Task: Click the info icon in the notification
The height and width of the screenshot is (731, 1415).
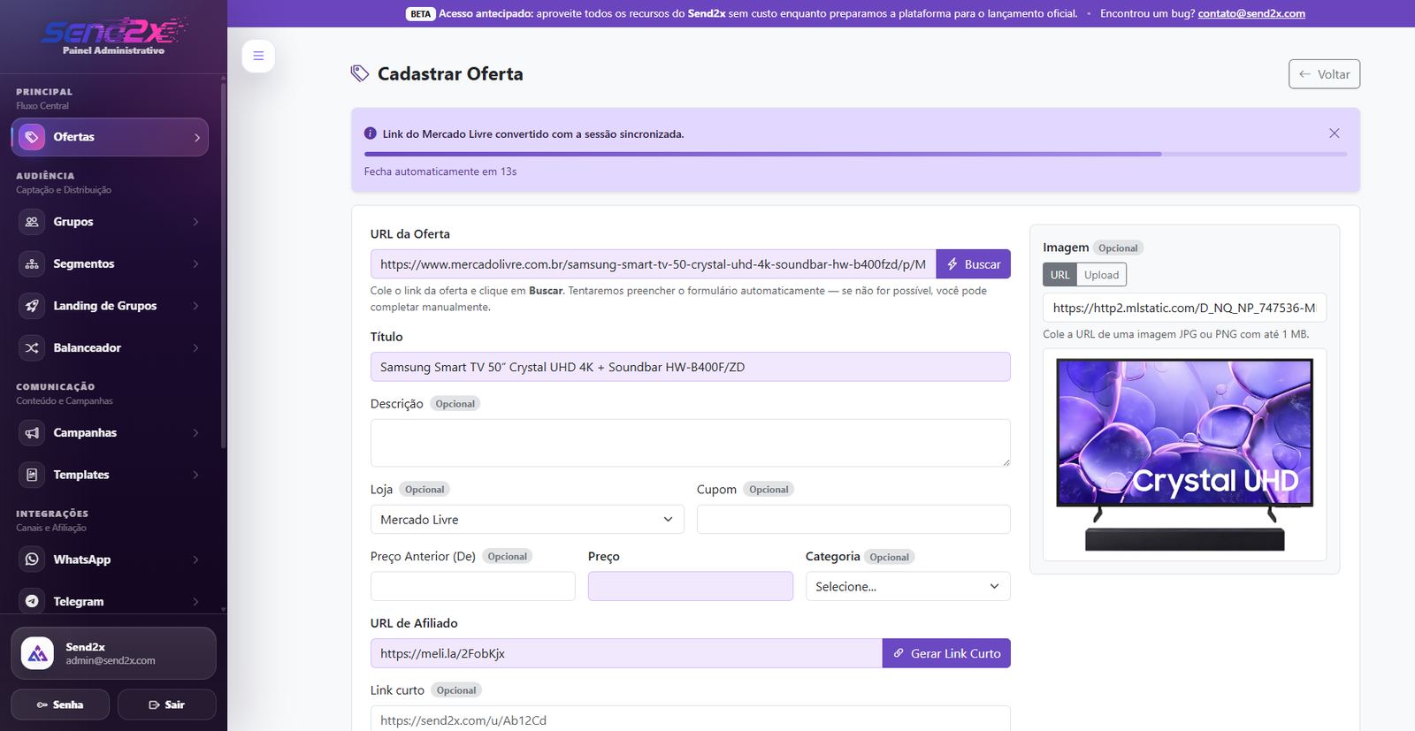Action: [371, 133]
